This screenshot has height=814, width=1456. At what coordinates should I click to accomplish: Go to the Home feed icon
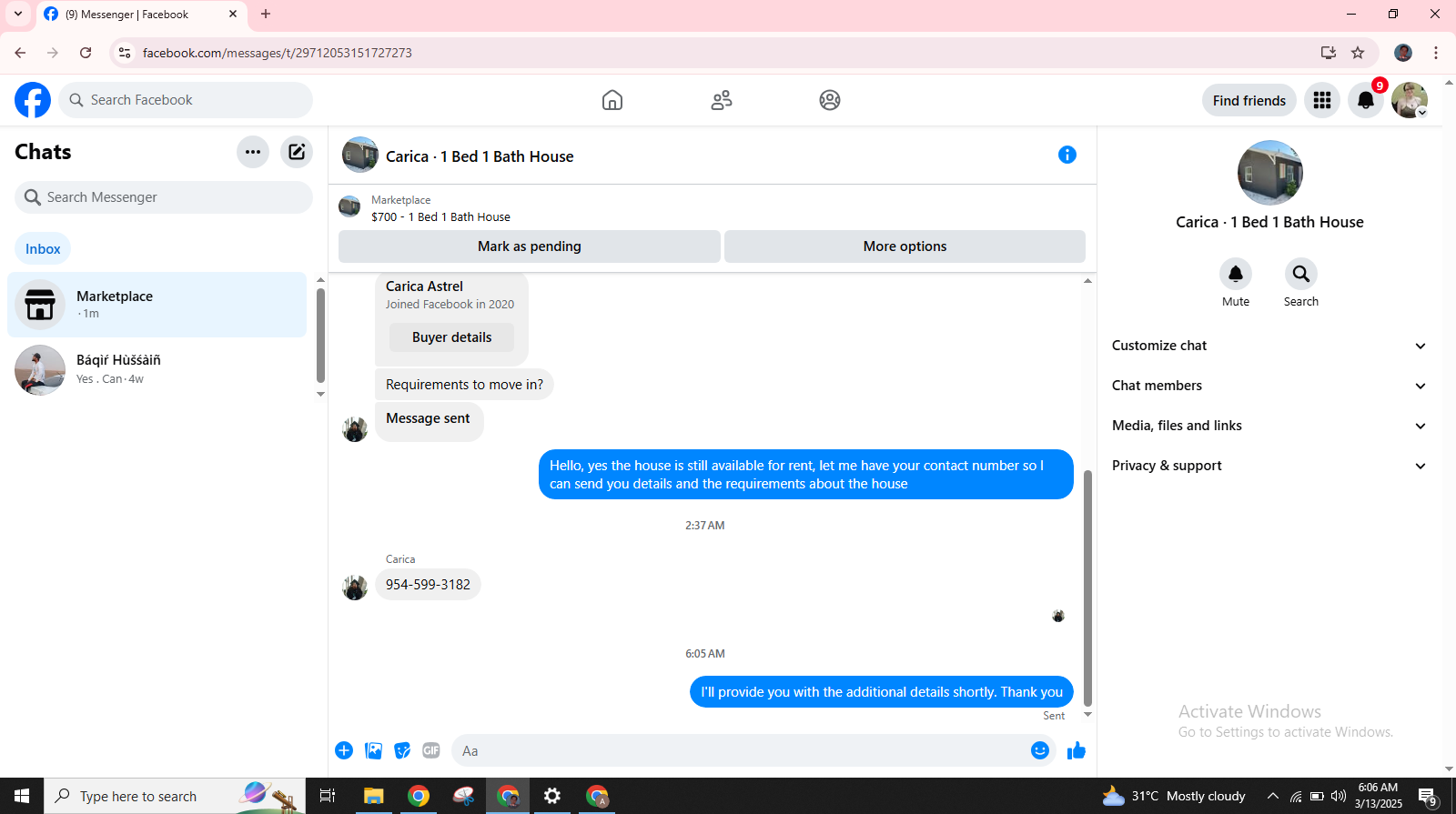[x=612, y=100]
